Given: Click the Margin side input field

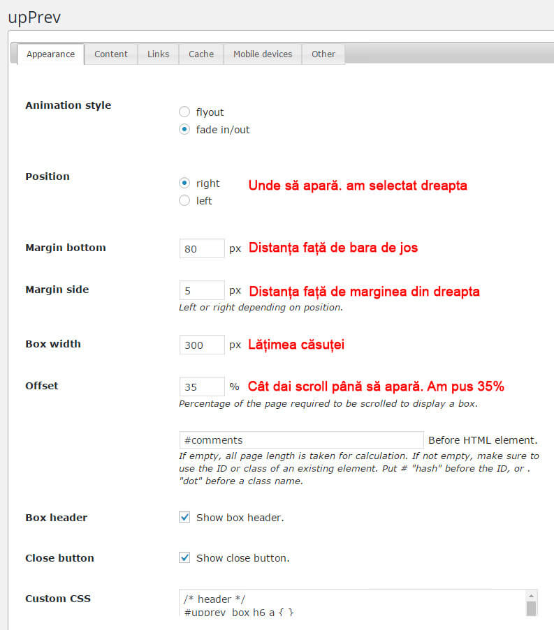Looking at the screenshot, I should click(202, 290).
